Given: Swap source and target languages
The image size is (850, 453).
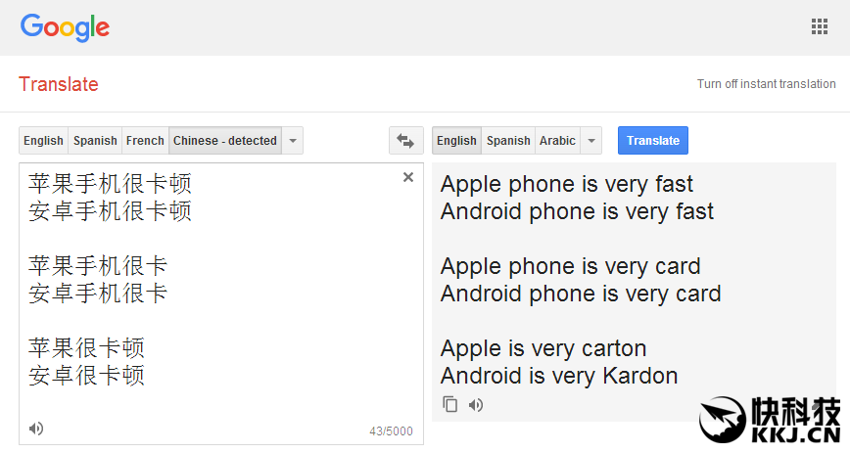Looking at the screenshot, I should (x=406, y=140).
